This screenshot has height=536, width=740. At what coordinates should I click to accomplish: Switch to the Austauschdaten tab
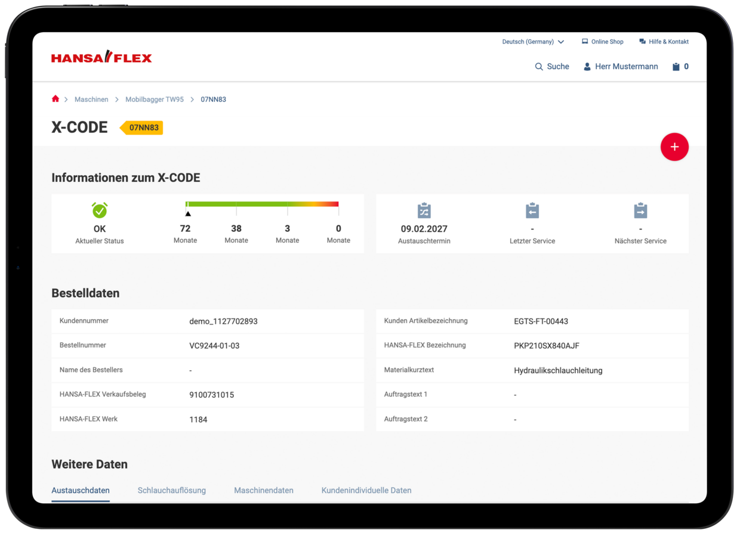81,491
